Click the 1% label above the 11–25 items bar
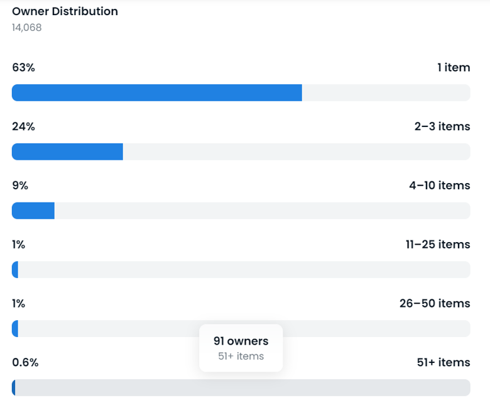Viewport: 490px width, 400px height. 18,244
